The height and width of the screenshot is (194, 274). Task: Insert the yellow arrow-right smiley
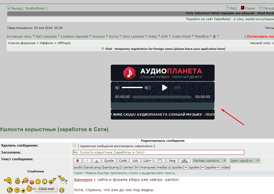click(x=23, y=191)
